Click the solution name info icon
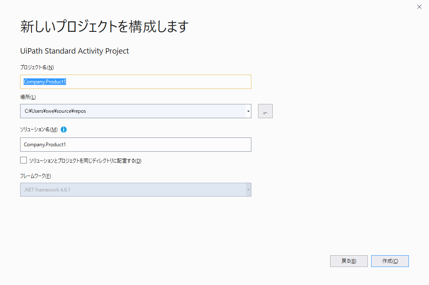429x285 pixels. coord(64,130)
